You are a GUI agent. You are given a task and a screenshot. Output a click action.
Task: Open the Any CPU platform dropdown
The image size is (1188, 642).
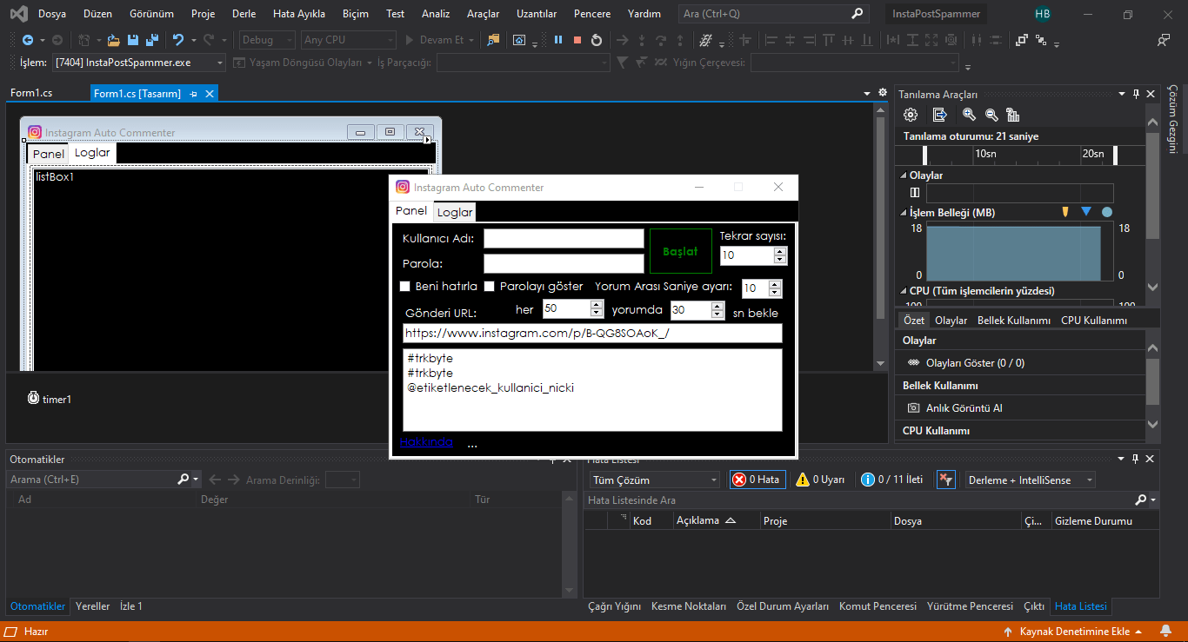(349, 40)
